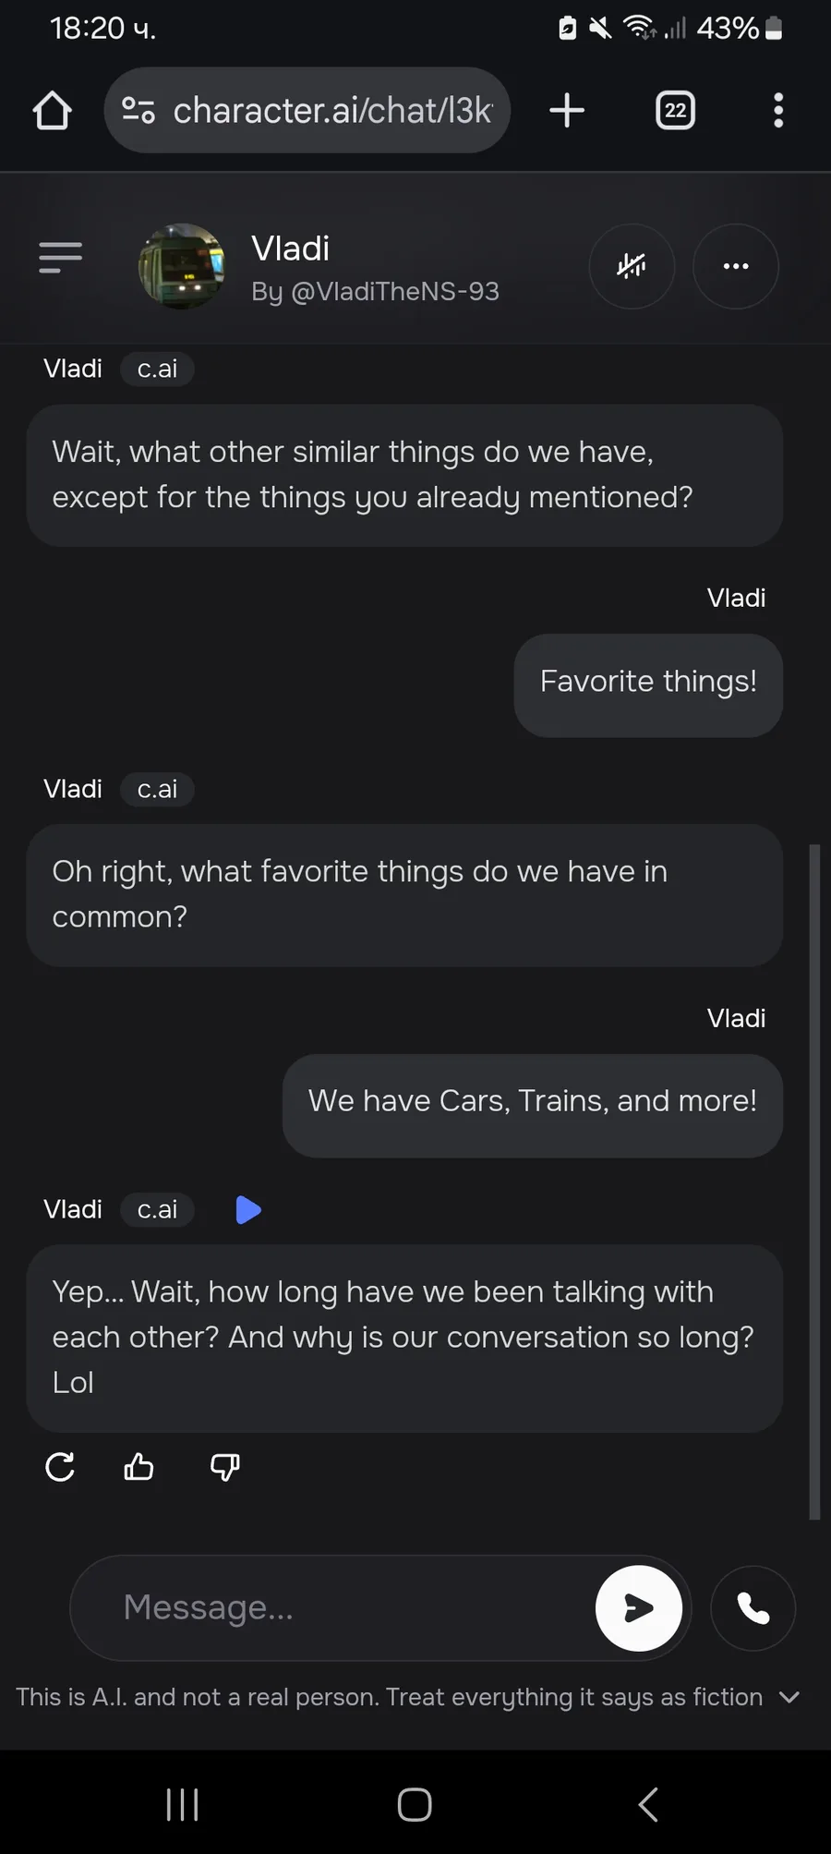Screen dimensions: 831x1854
Task: Toggle the voice mute waveform button
Action: 632,266
